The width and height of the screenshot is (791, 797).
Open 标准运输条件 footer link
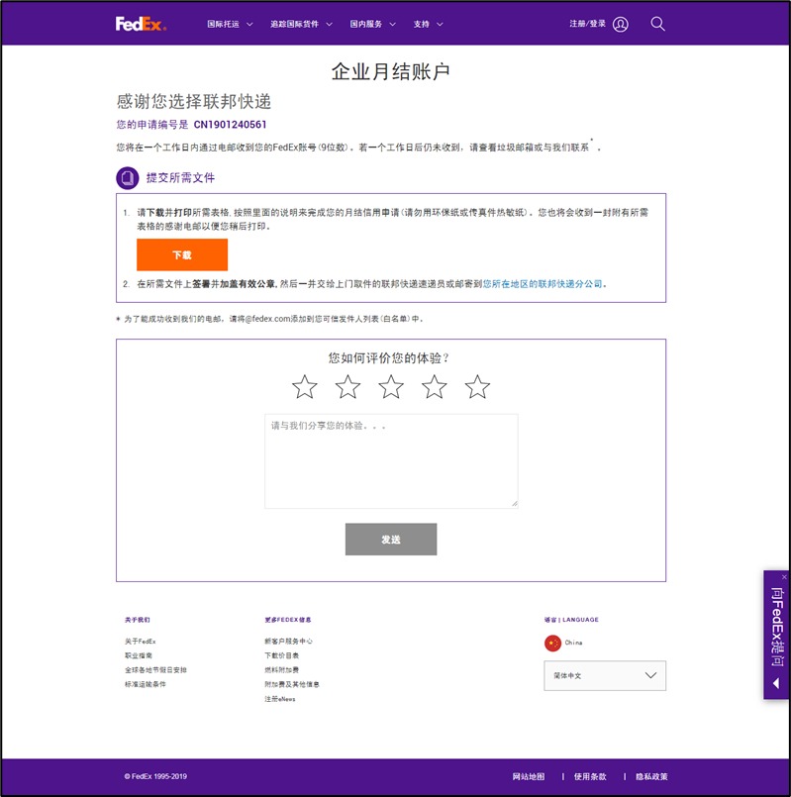[146, 684]
